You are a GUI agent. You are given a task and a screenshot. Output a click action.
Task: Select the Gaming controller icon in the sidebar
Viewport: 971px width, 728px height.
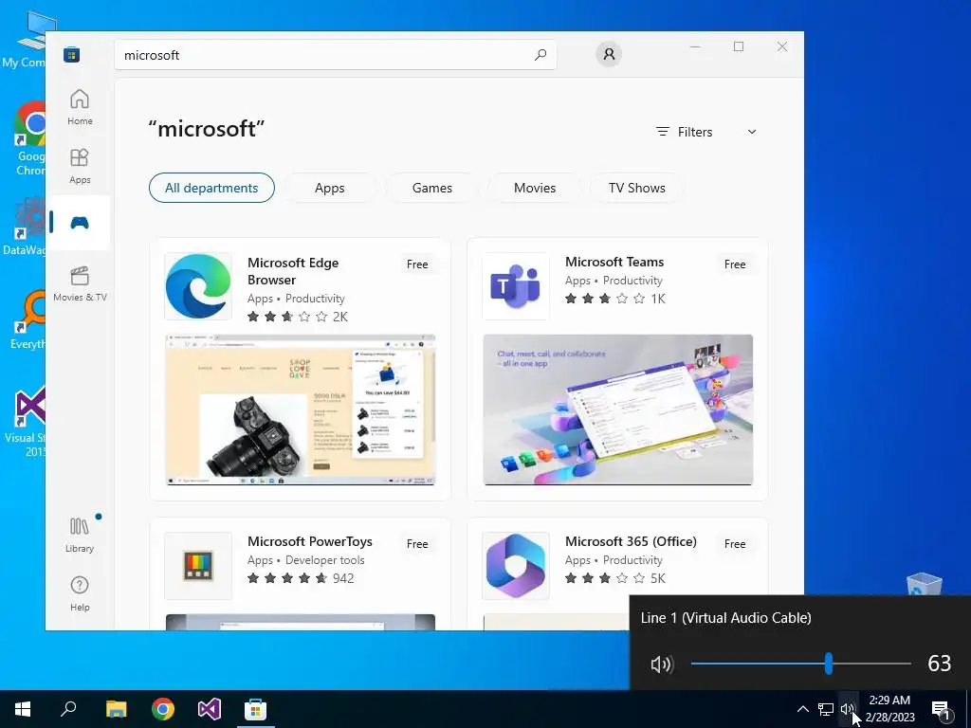(80, 223)
